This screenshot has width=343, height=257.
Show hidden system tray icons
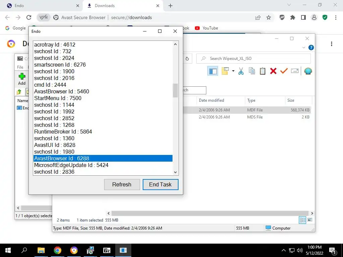click(283, 250)
